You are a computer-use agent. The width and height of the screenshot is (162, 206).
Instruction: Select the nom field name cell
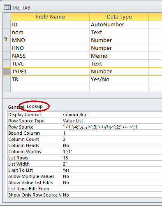pos(50,33)
